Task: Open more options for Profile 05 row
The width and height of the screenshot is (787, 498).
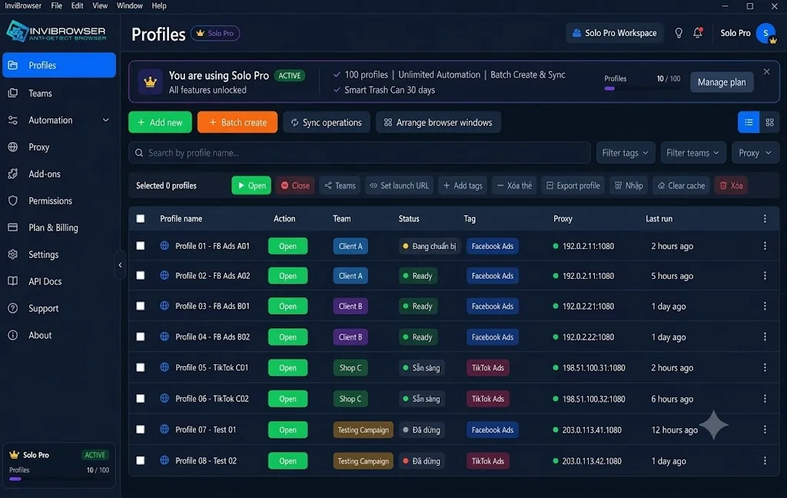Action: coord(765,368)
